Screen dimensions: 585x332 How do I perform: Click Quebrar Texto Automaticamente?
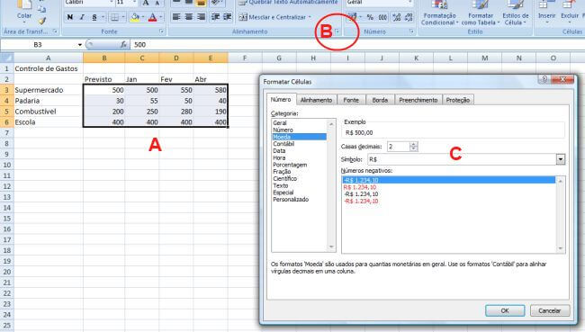point(288,3)
